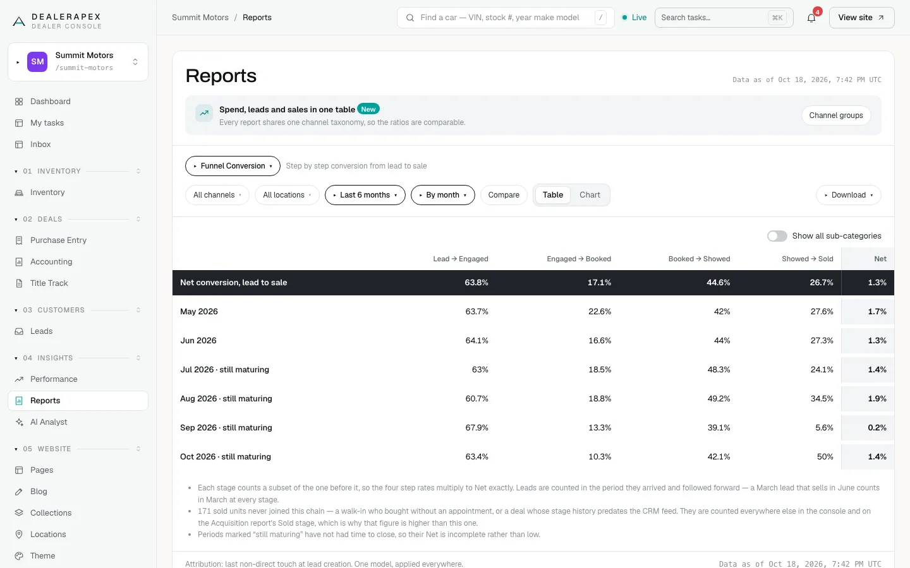The height and width of the screenshot is (568, 910).
Task: Click the DealerApex logo icon
Action: point(19,21)
